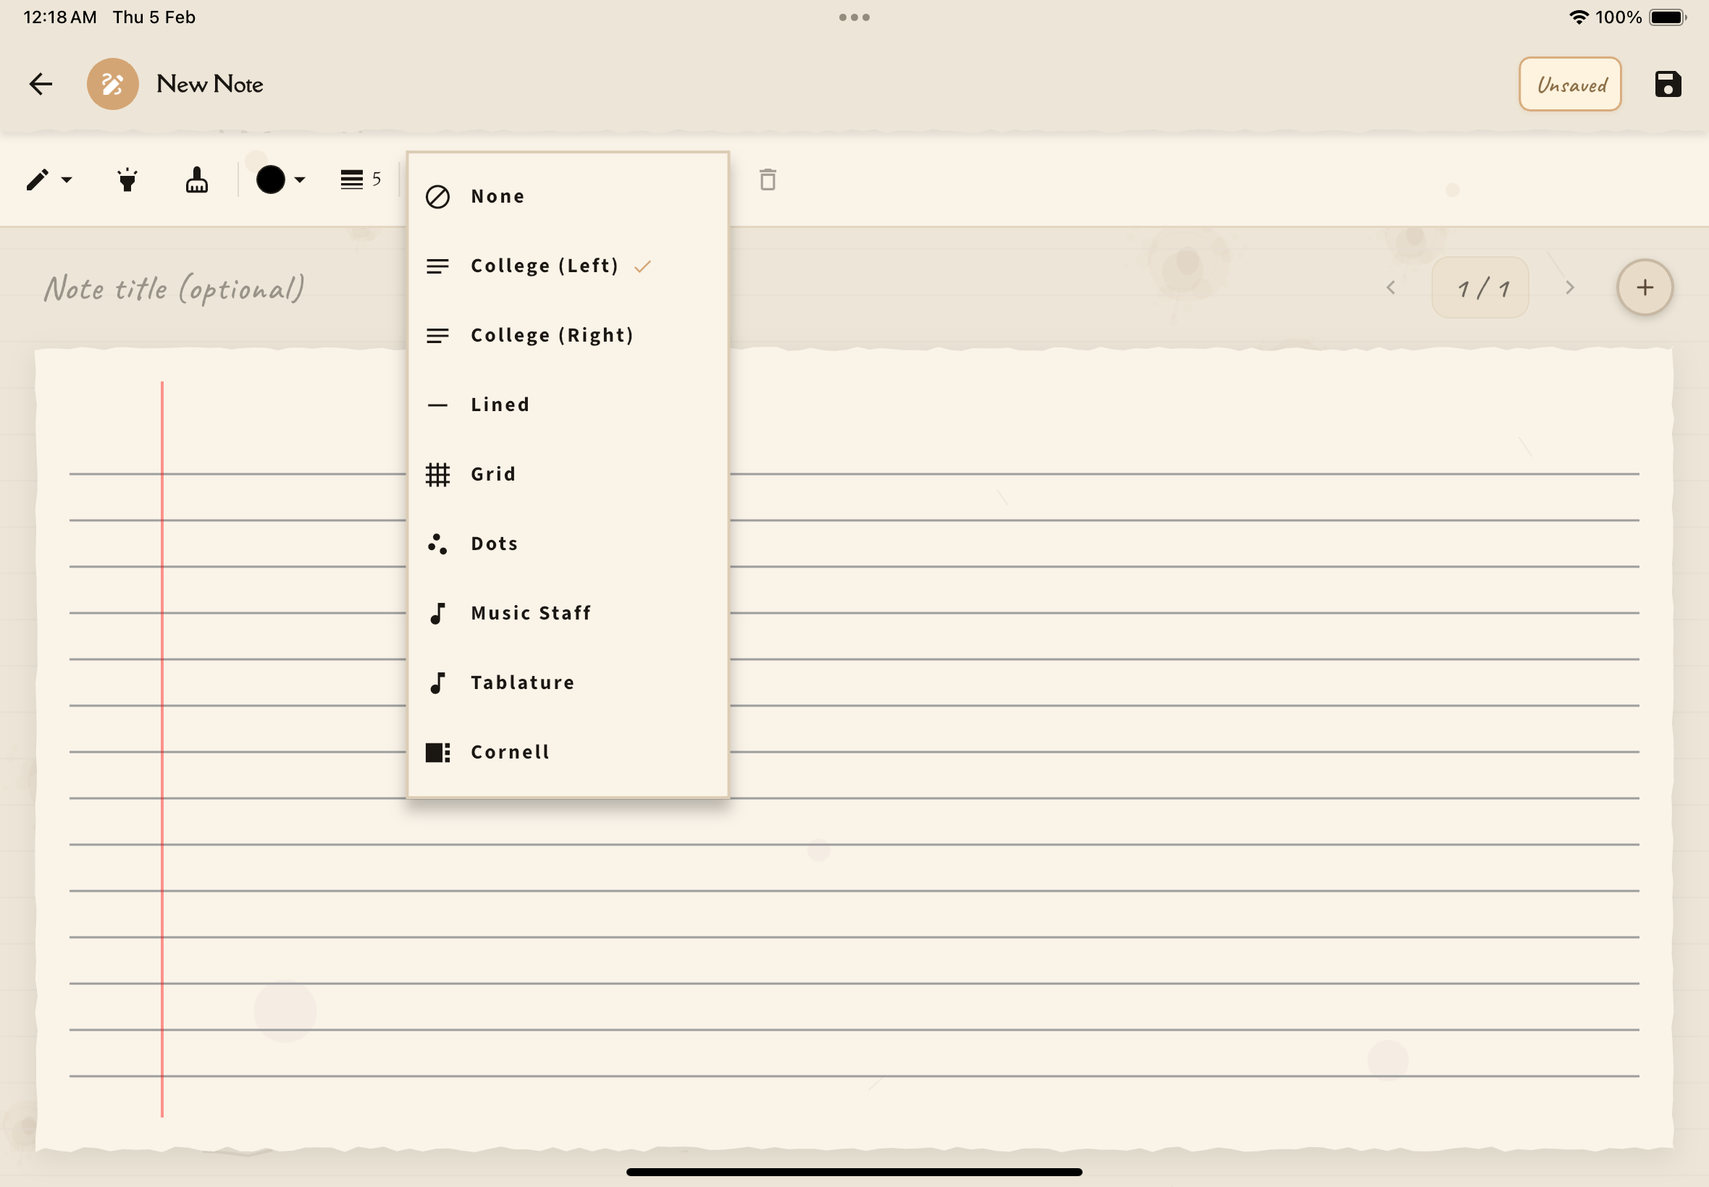Click the Unsaved status button
Screen dimensions: 1709x1187
click(x=1569, y=84)
